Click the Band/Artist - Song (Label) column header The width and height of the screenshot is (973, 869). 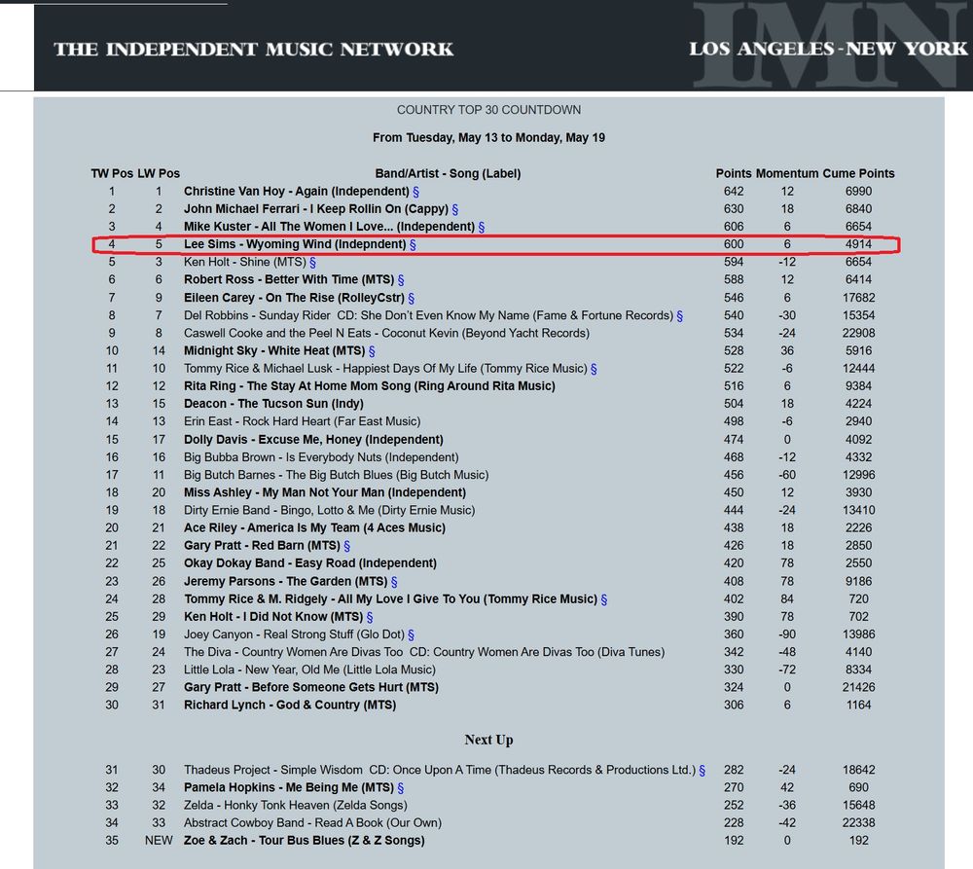point(448,173)
